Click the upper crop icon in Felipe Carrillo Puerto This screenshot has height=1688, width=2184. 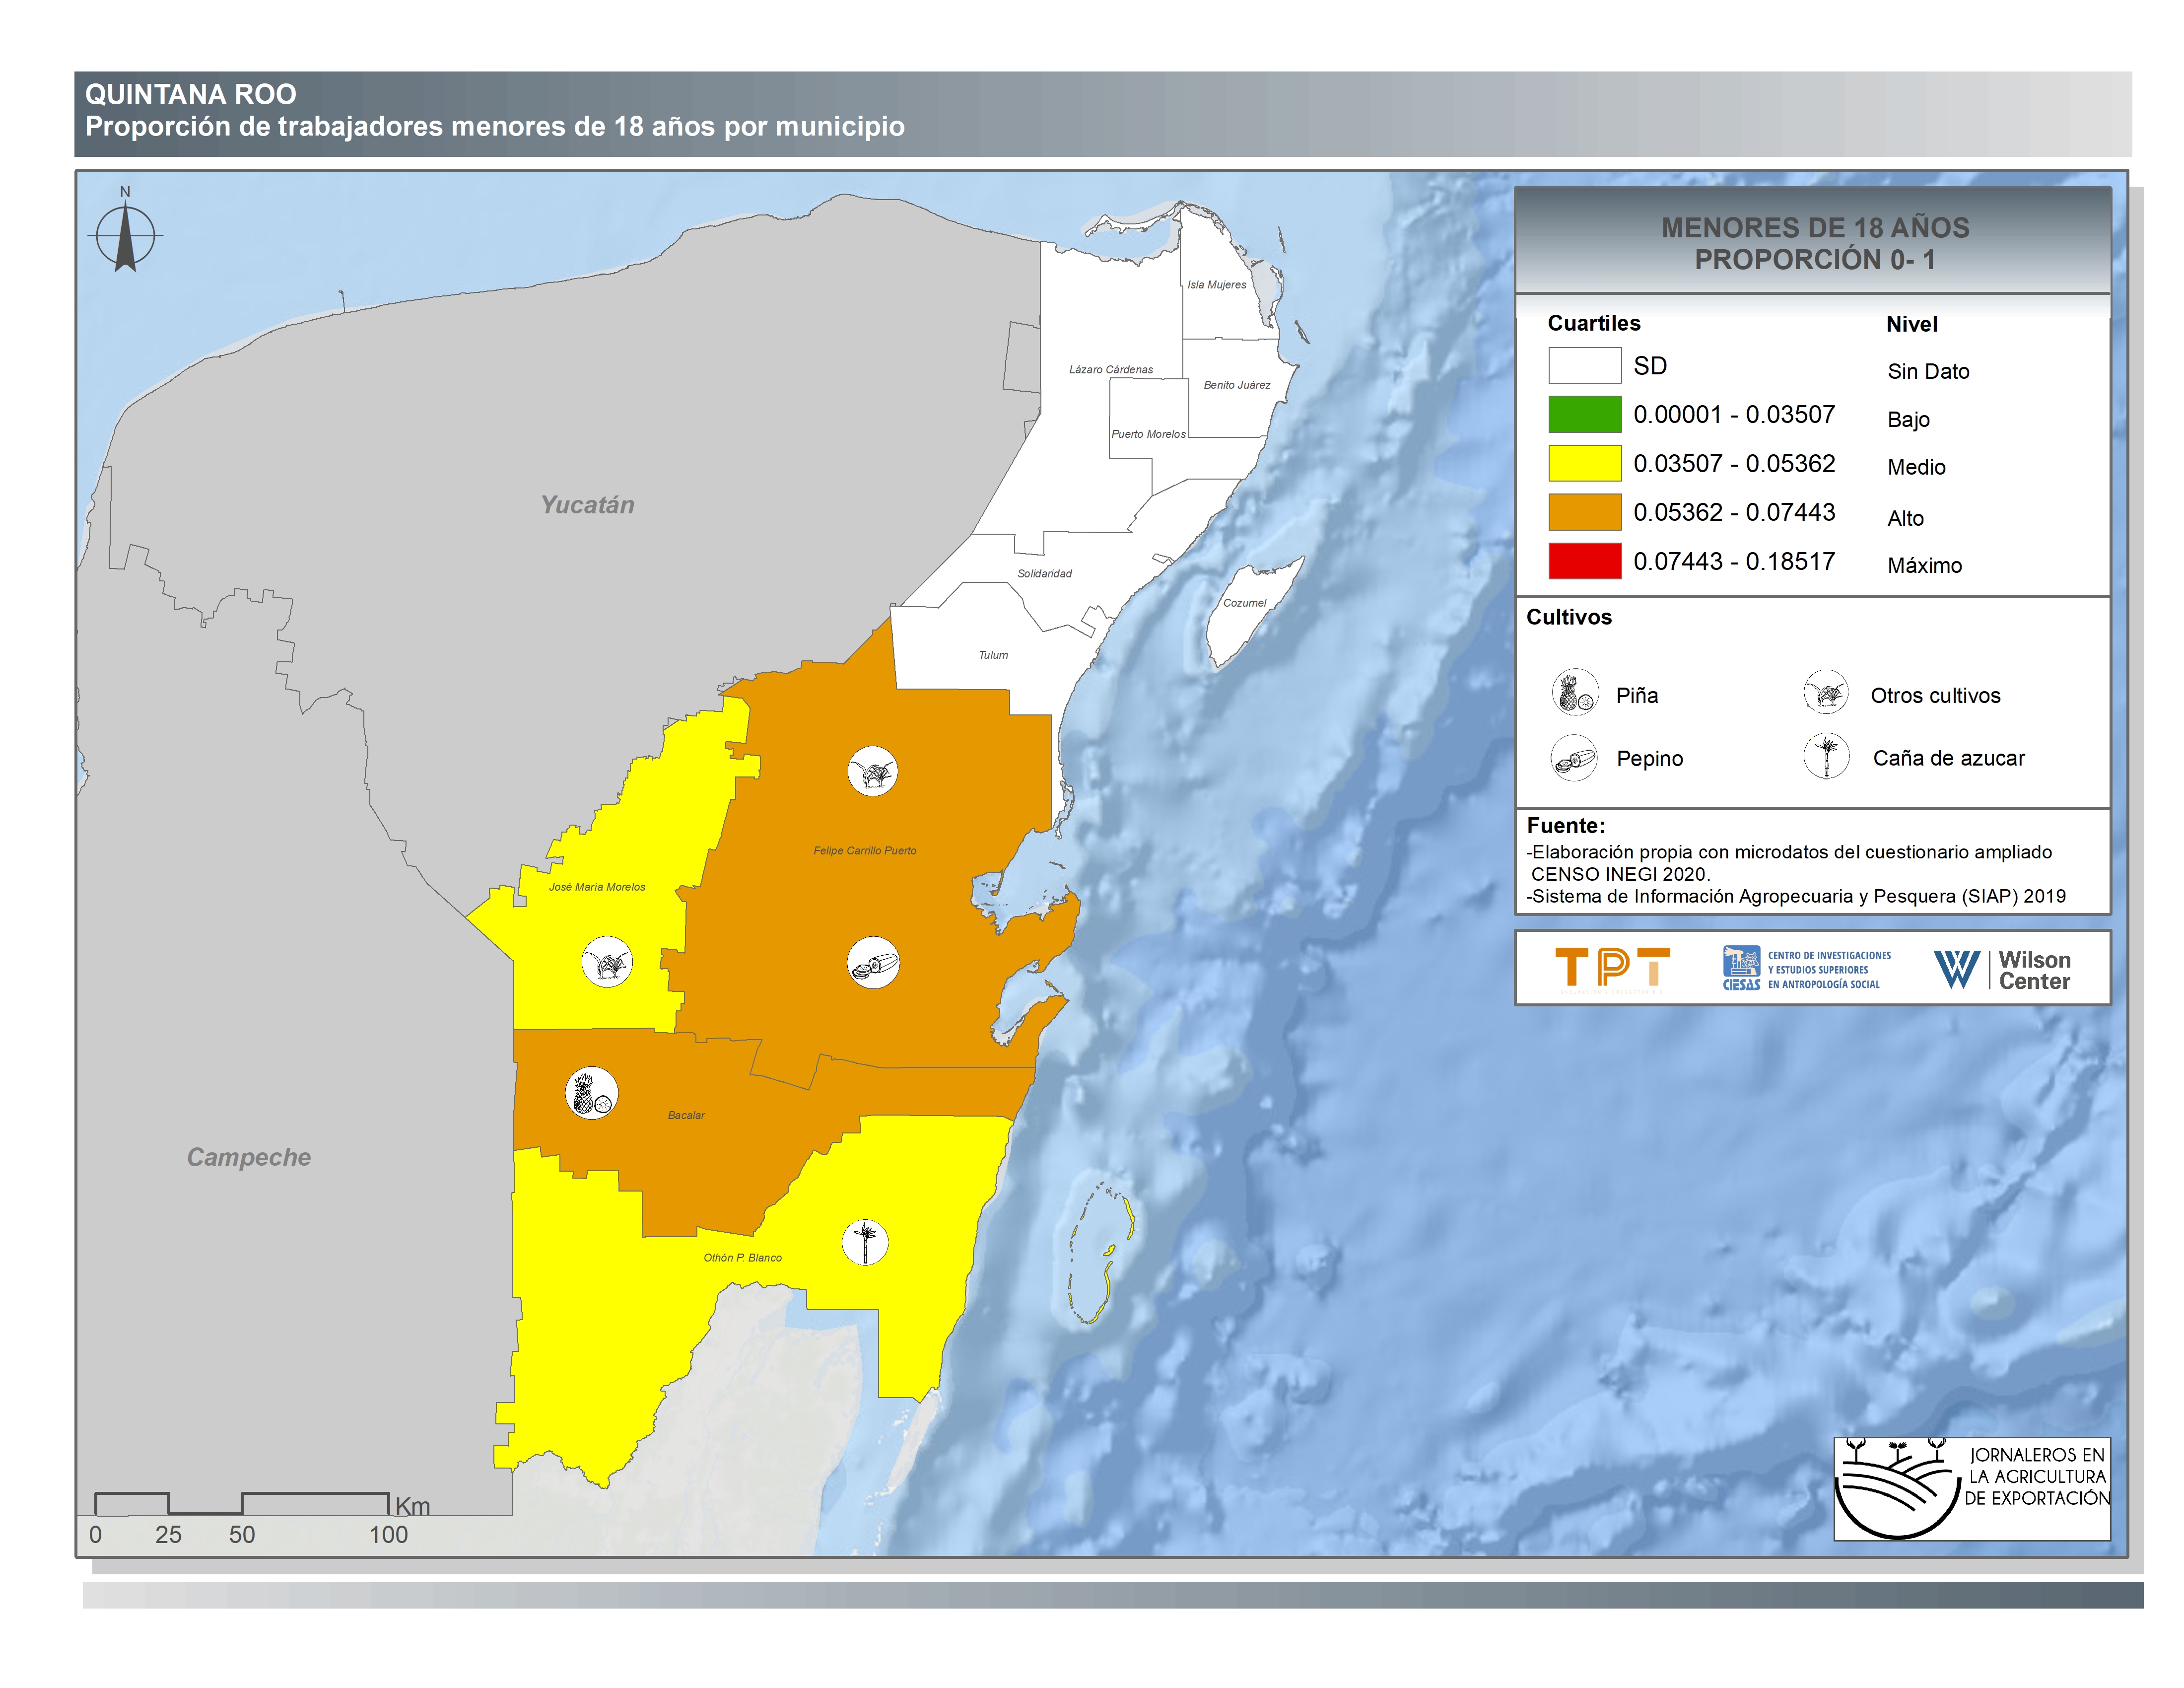pos(872,771)
